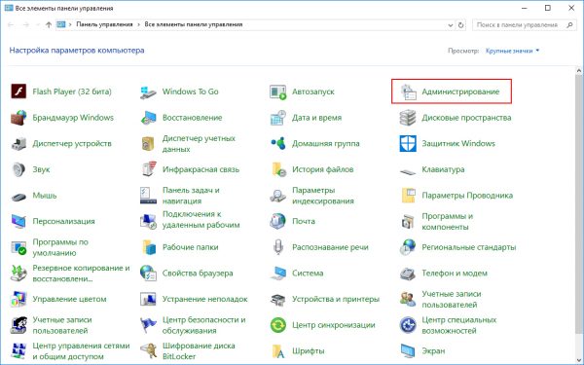Click the Клавиатура keyboard icon
The width and height of the screenshot is (584, 365).
pyautogui.click(x=408, y=171)
